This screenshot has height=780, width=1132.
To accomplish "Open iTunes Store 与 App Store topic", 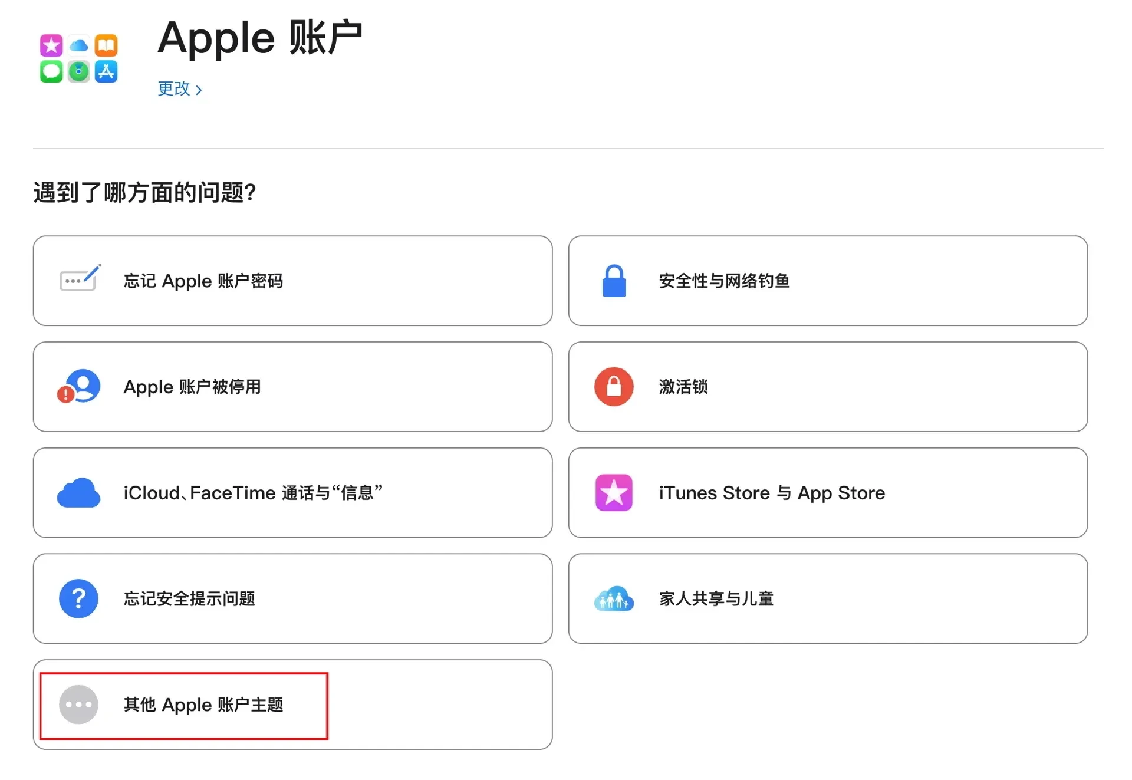I will click(772, 493).
